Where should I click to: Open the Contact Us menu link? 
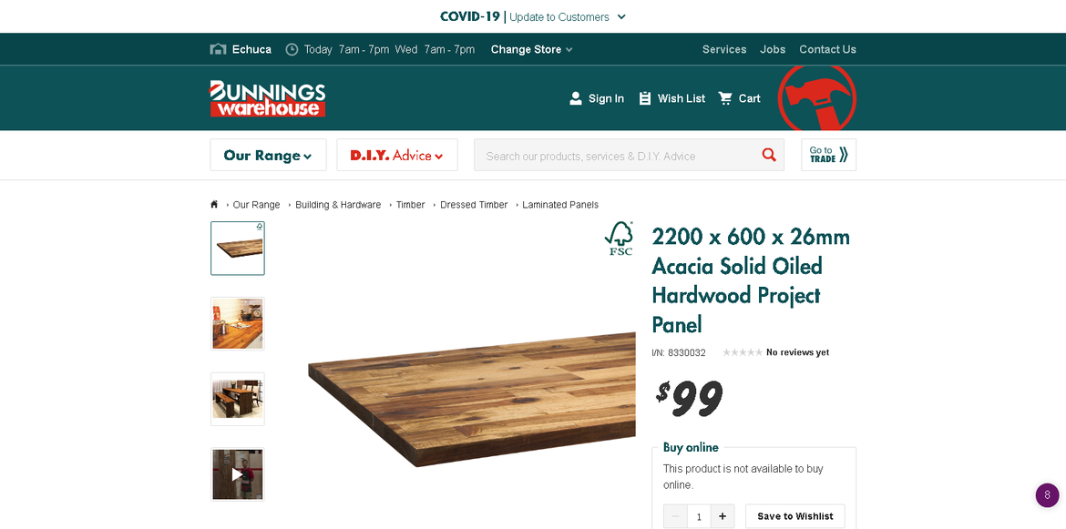click(827, 49)
